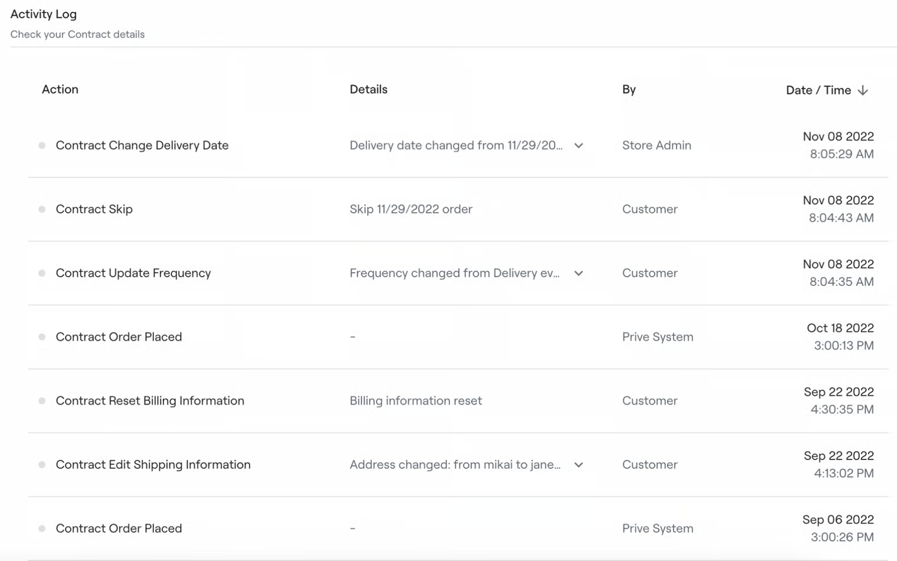Click the dot beside Contract Skip

click(x=42, y=209)
